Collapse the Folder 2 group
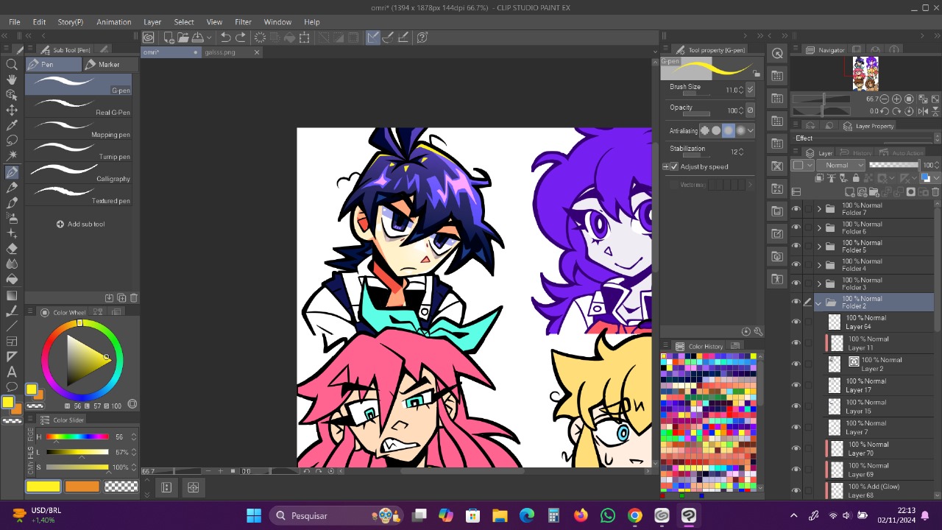The width and height of the screenshot is (942, 530). pos(818,303)
